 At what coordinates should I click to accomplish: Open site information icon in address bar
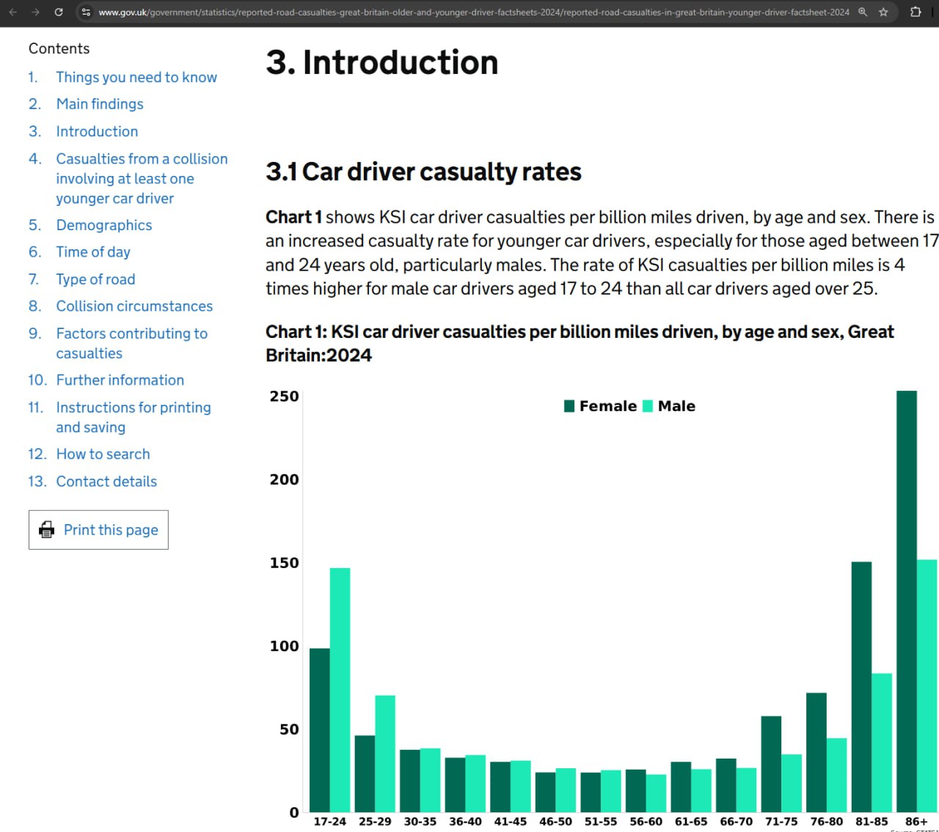pos(86,12)
